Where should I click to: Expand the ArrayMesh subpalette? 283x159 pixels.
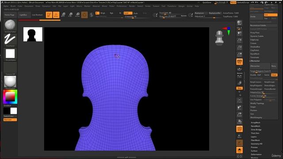[x=256, y=123]
